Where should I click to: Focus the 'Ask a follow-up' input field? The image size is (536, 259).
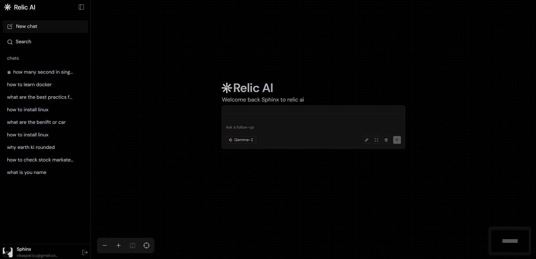pyautogui.click(x=313, y=127)
